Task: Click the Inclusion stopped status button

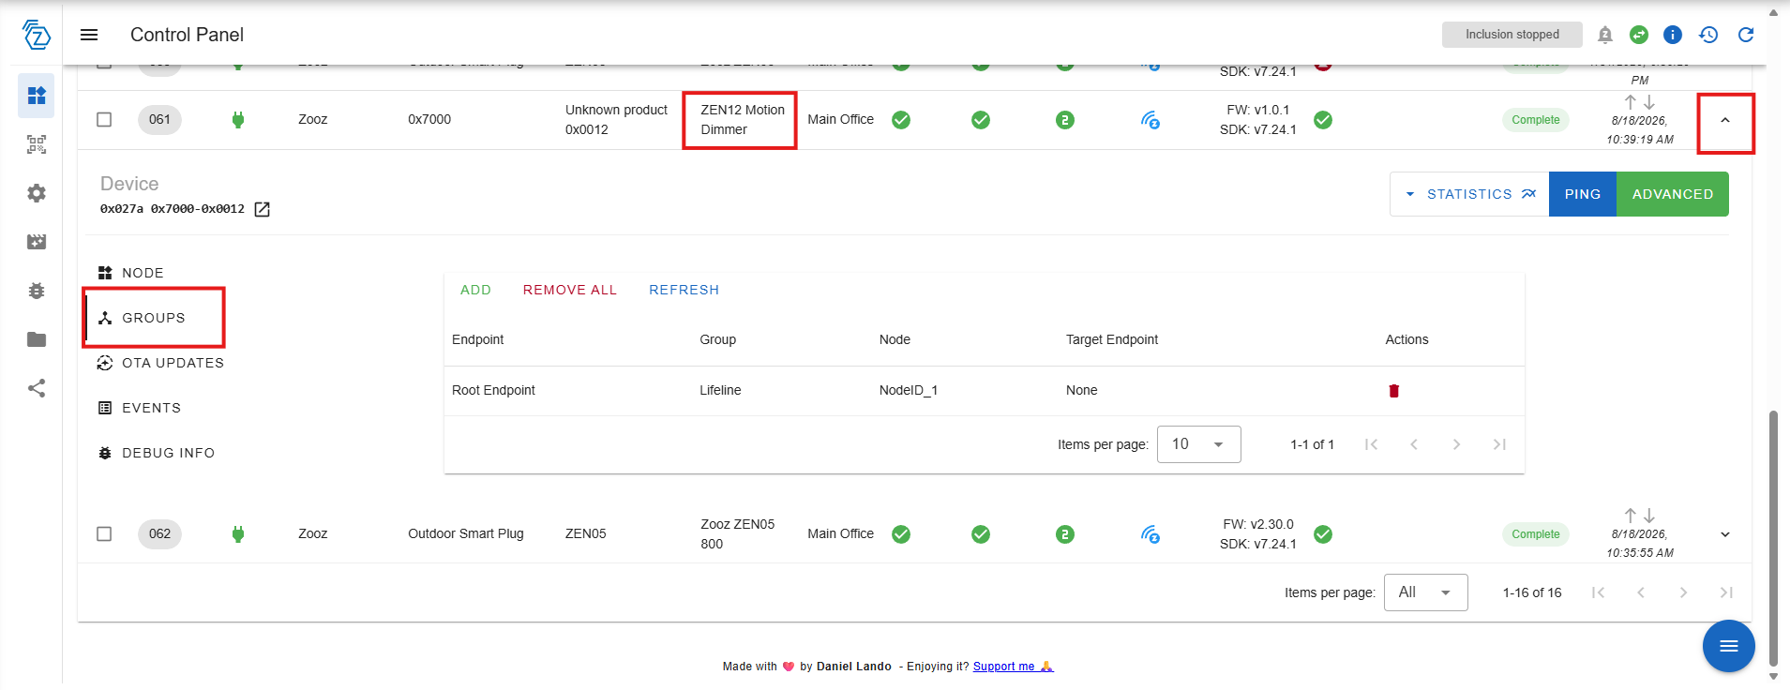Action: click(x=1512, y=35)
